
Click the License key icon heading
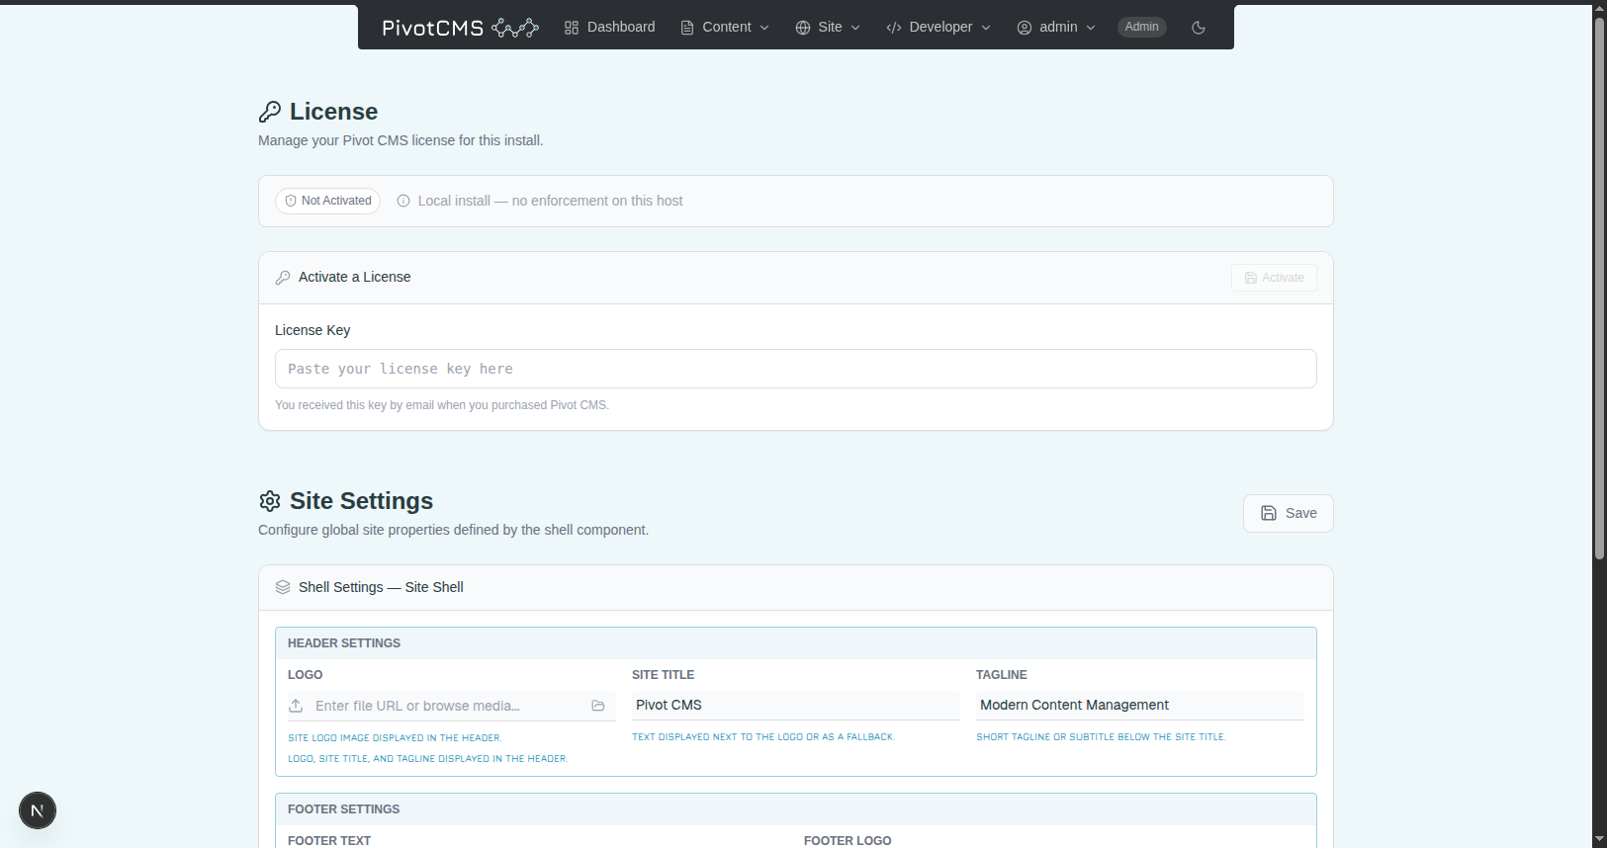(x=270, y=112)
